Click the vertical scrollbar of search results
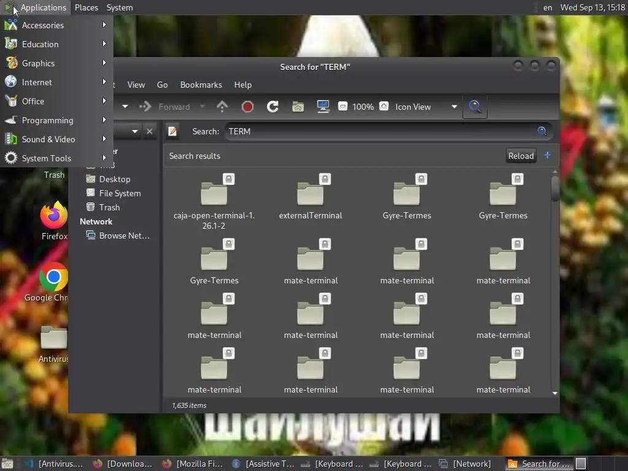 pos(554,189)
